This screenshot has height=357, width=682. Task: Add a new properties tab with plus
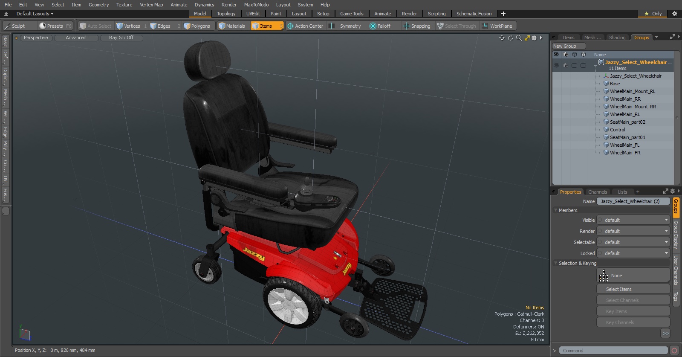click(638, 192)
